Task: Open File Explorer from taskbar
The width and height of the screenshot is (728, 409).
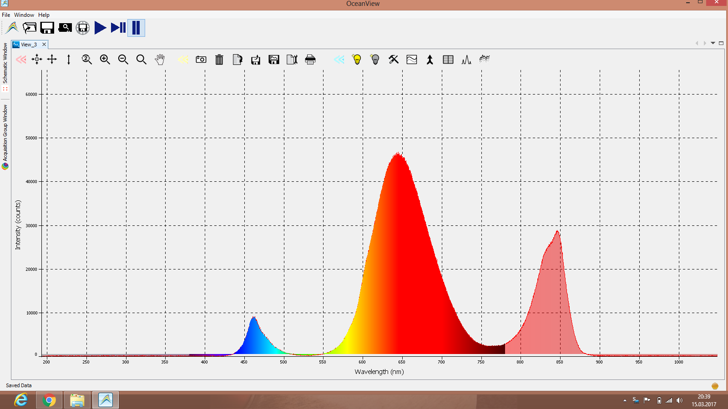Action: coord(77,400)
